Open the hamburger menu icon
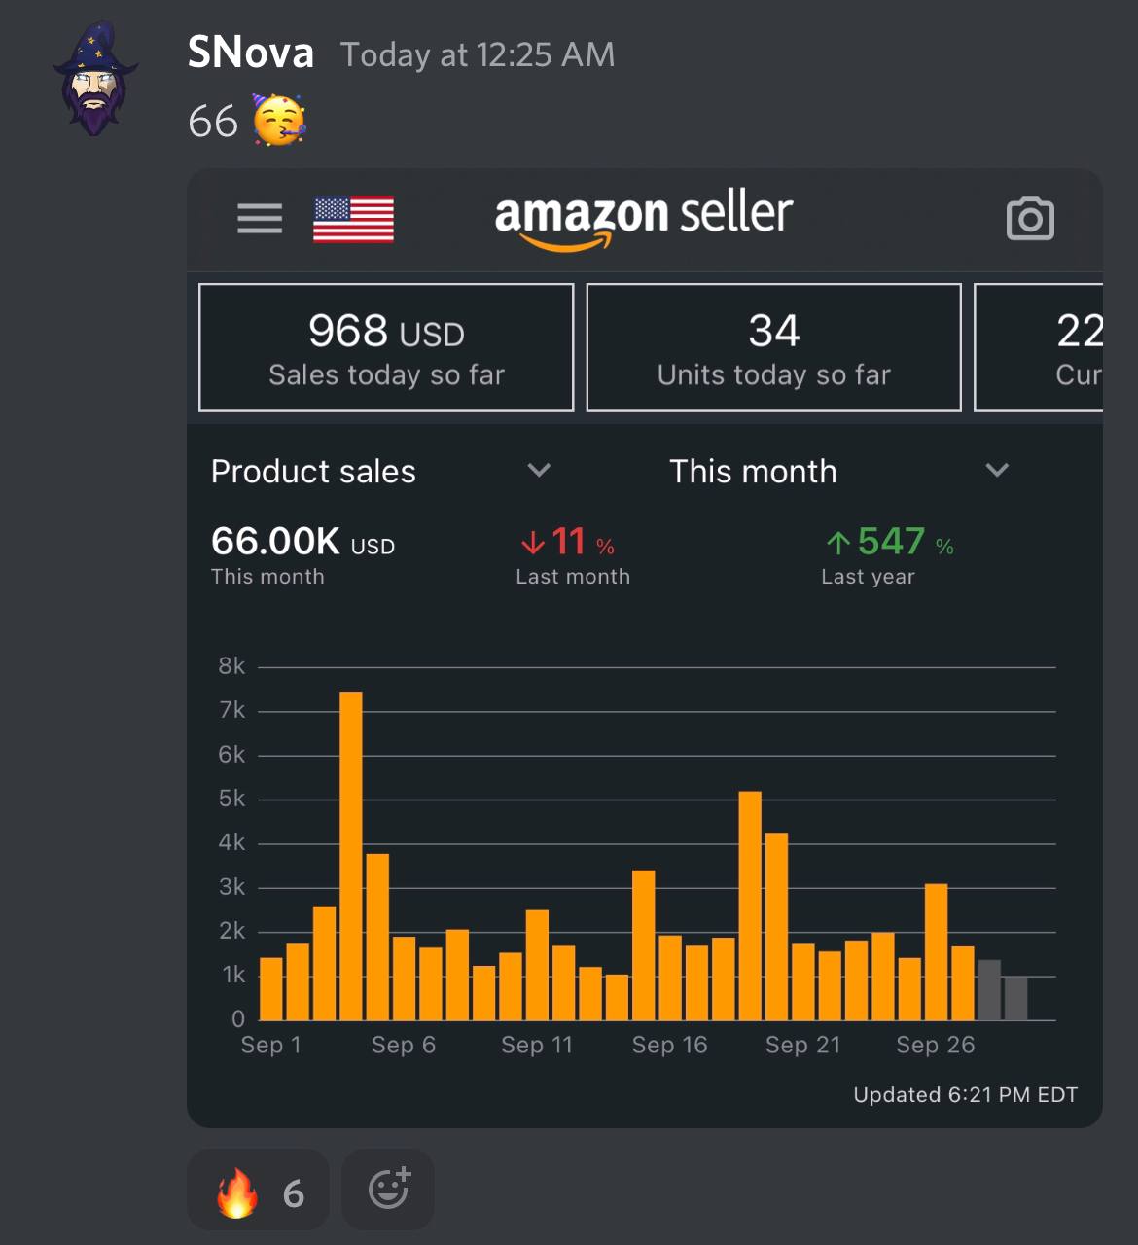Viewport: 1138px width, 1245px height. [260, 218]
